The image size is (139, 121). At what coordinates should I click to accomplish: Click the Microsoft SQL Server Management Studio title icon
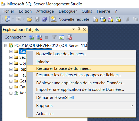pos(3,4)
